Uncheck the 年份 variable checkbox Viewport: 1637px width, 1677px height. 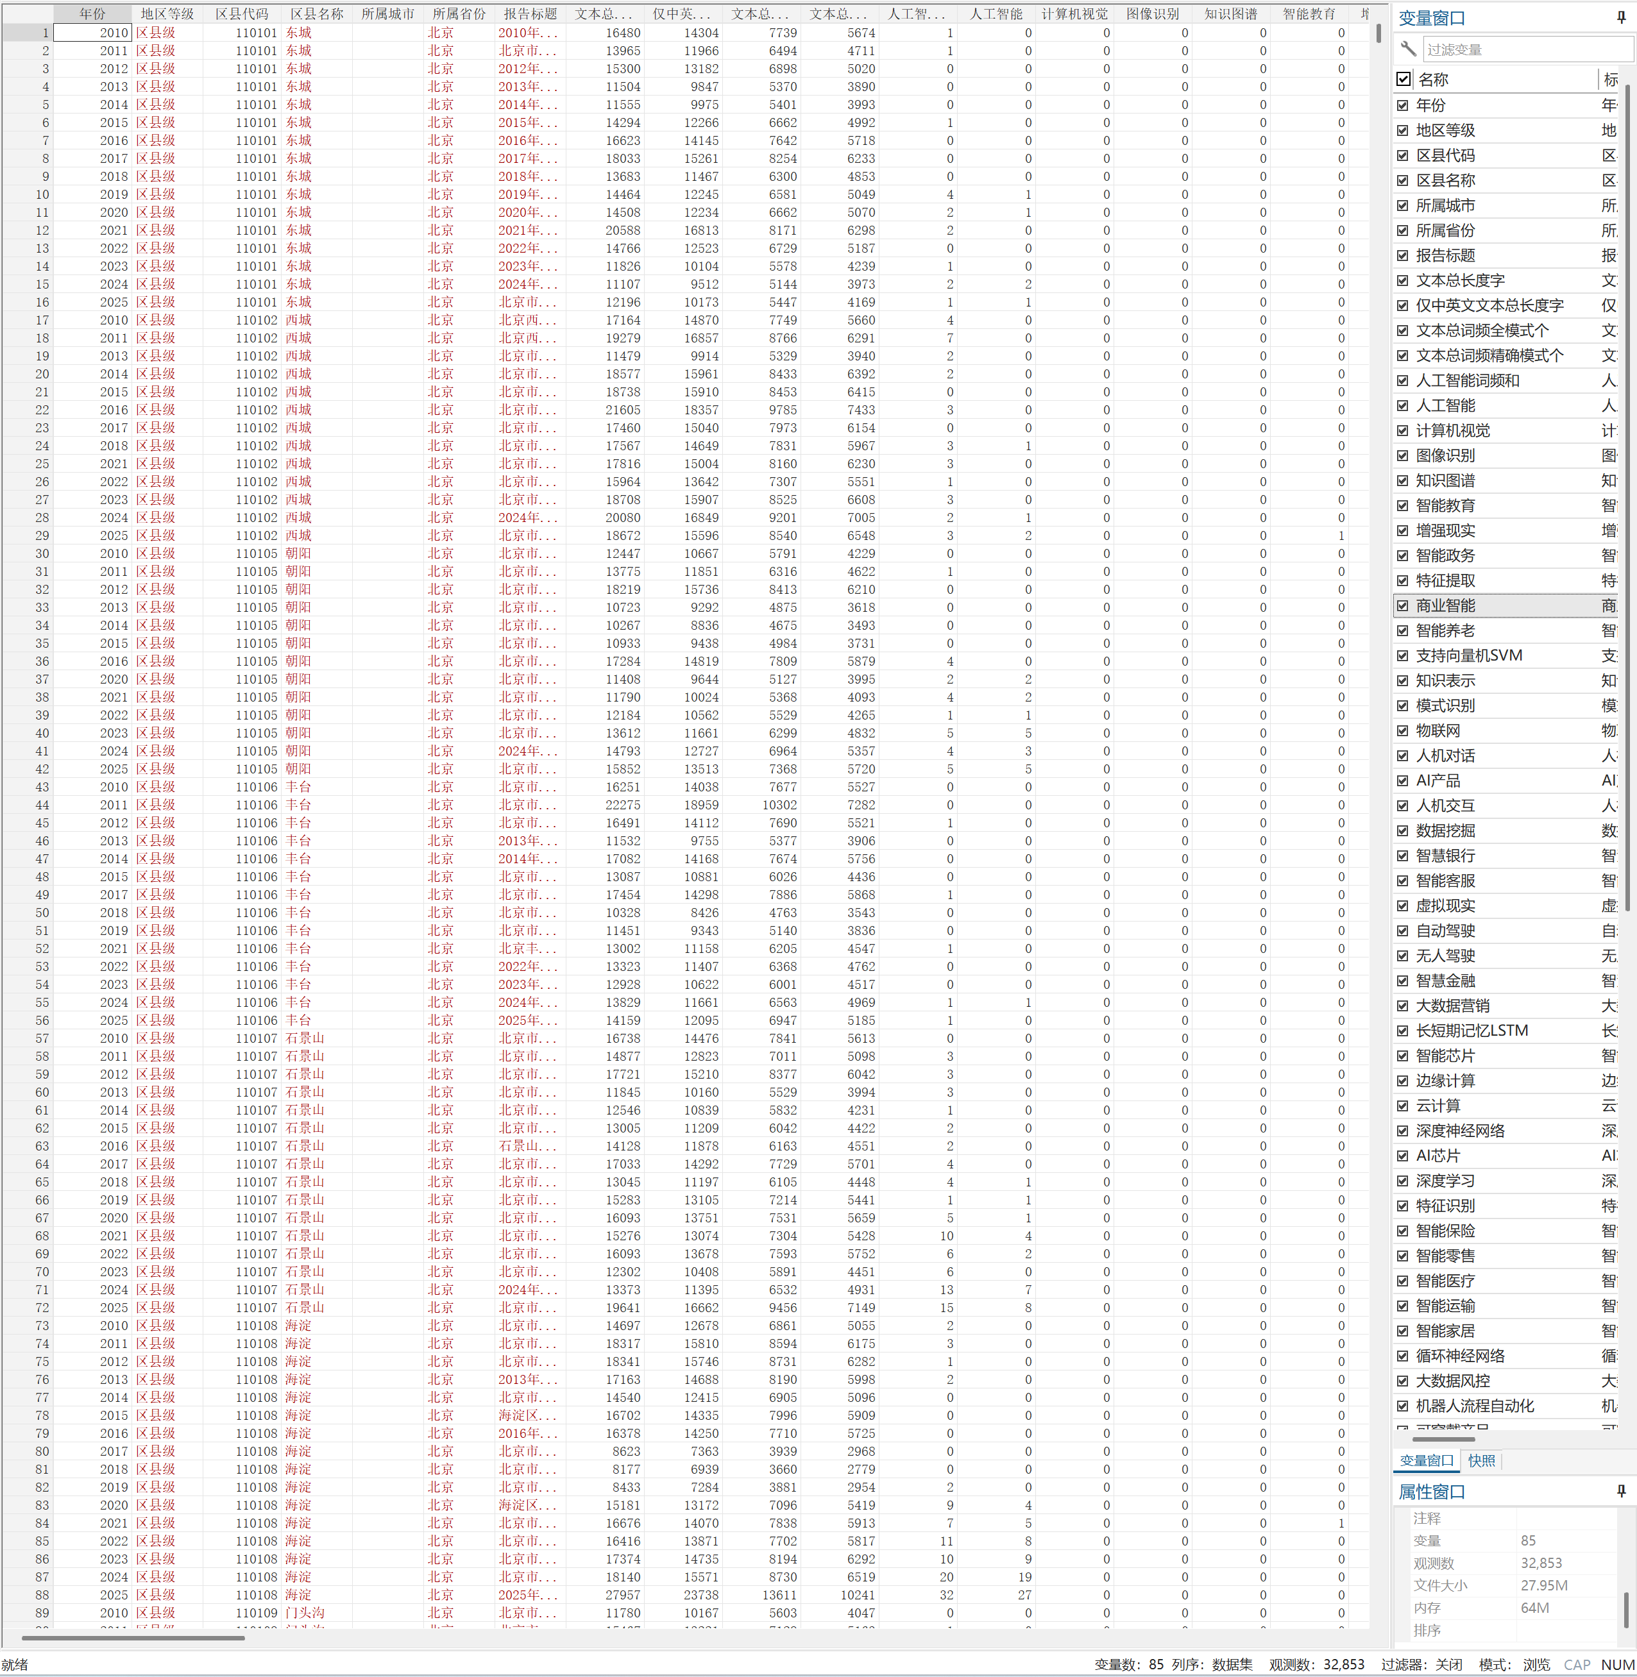click(1403, 105)
